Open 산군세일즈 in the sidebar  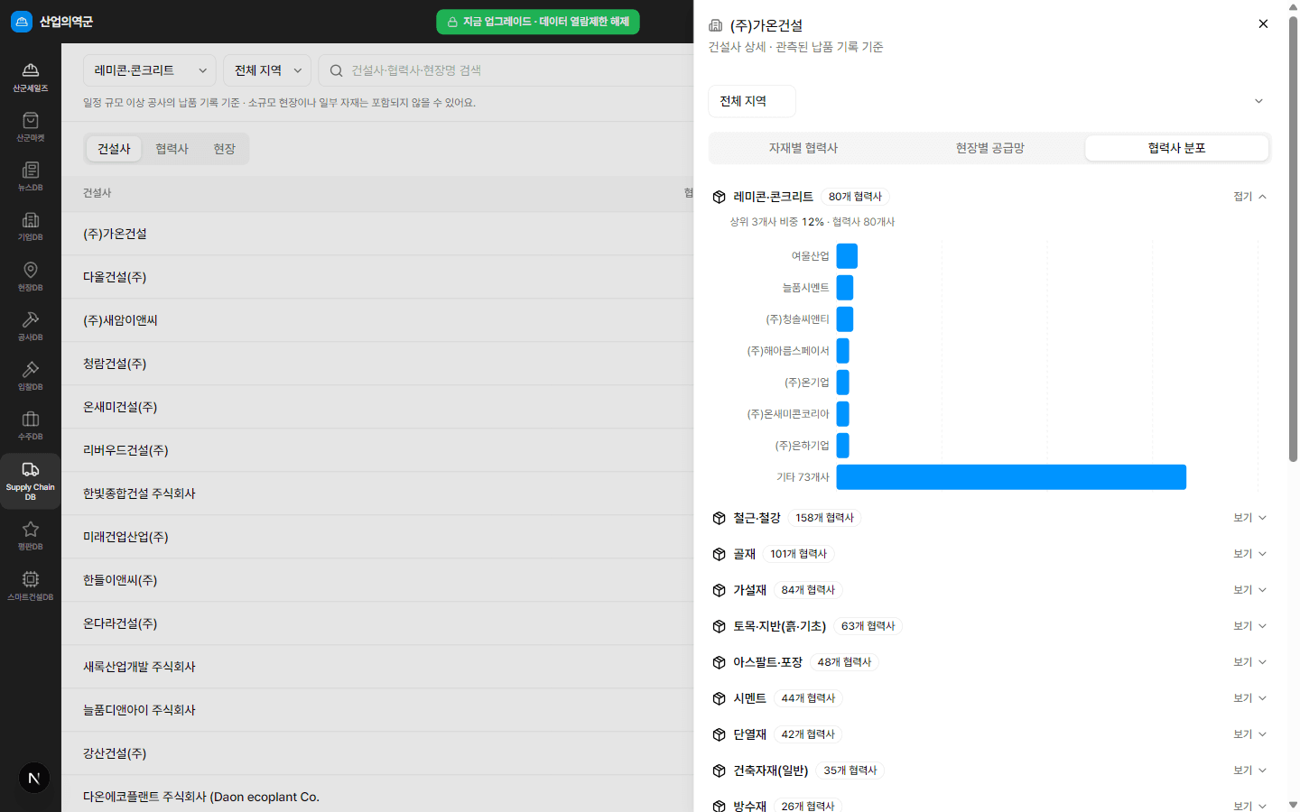pos(30,78)
